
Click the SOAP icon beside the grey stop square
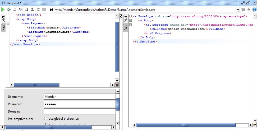click(x=38, y=9)
